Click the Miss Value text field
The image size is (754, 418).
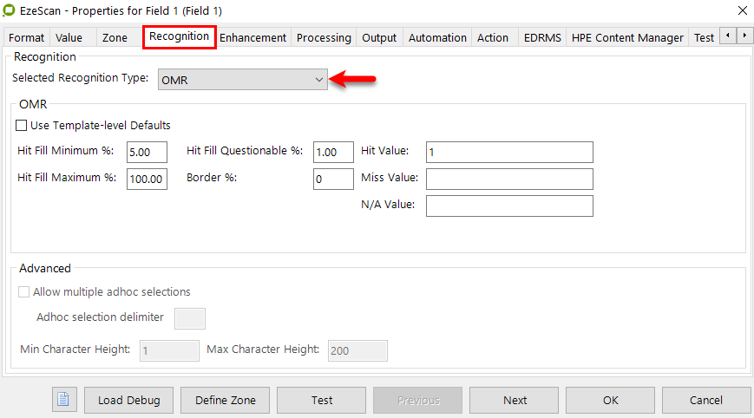click(509, 179)
